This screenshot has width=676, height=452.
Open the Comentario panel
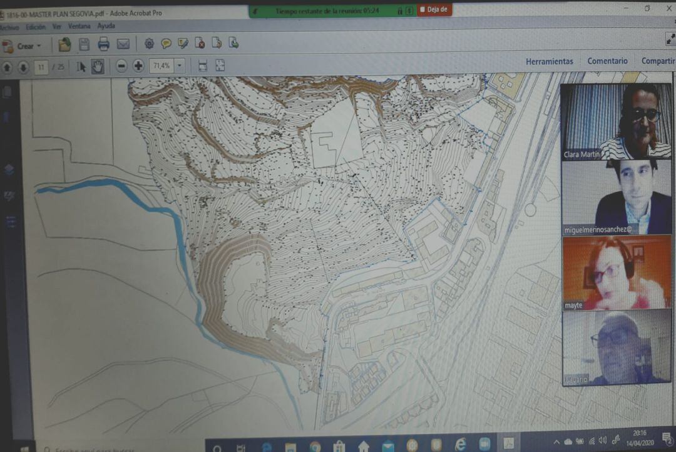[x=608, y=61]
